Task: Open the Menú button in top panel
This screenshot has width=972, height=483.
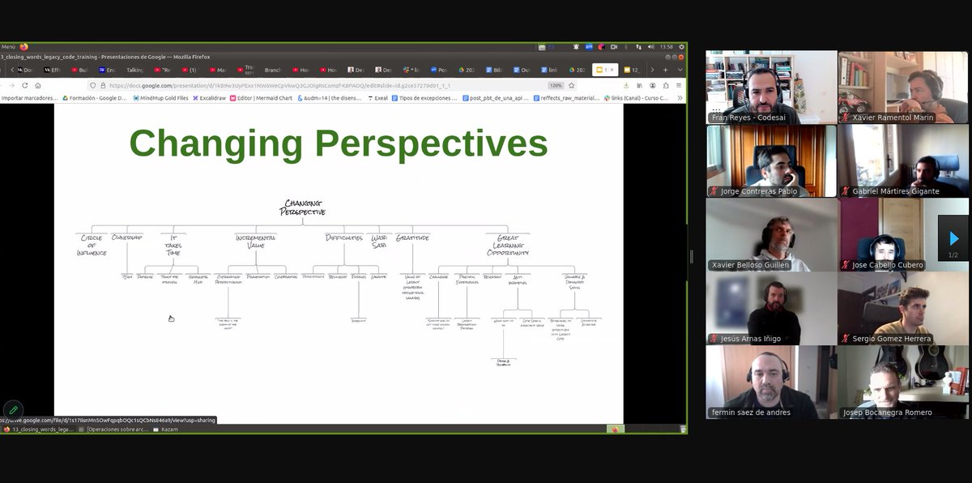Action: click(8, 46)
